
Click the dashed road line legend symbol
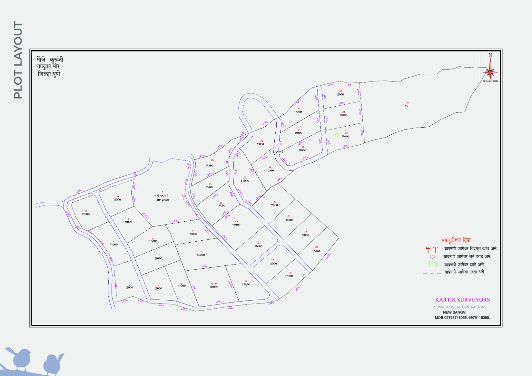(432, 272)
